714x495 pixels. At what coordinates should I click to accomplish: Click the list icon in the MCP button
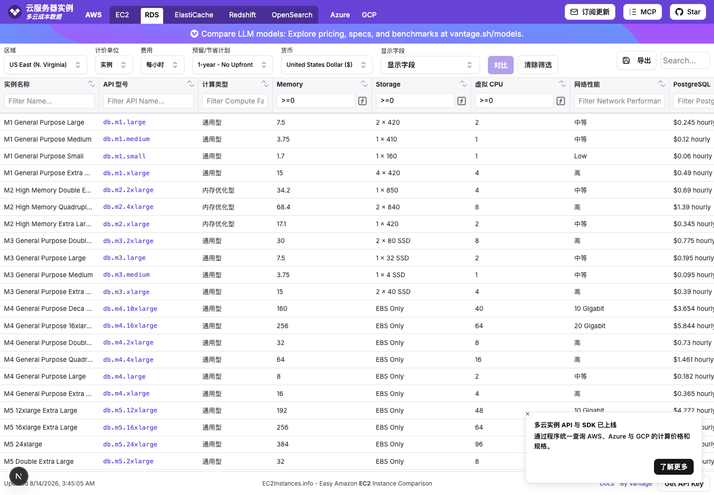click(633, 12)
